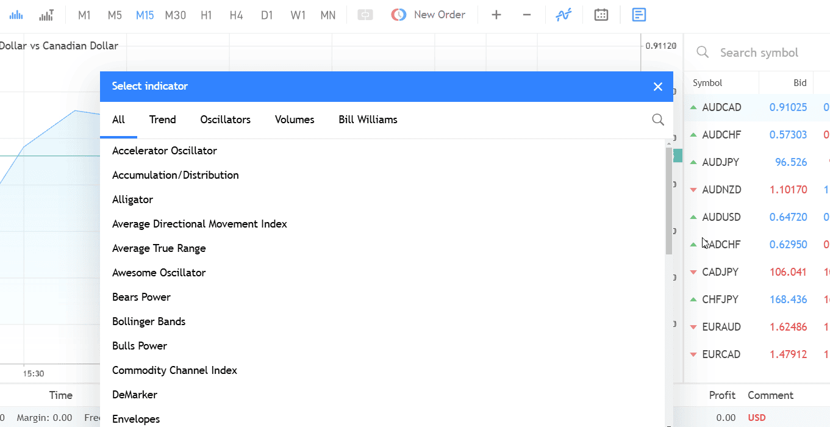Click the New Order button
Screen dimensions: 830x427
click(x=428, y=15)
